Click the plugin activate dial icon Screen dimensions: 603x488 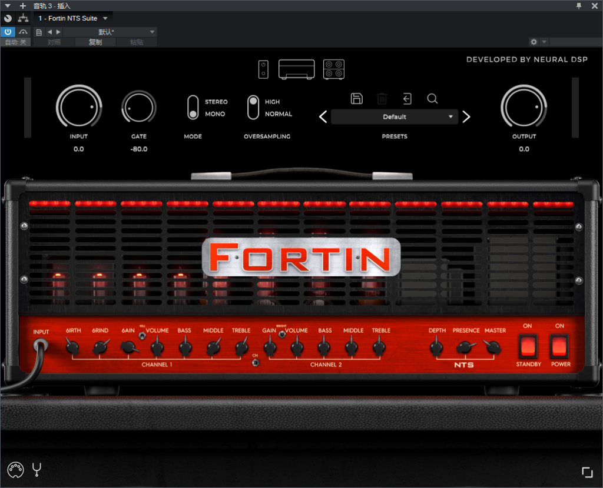point(8,18)
